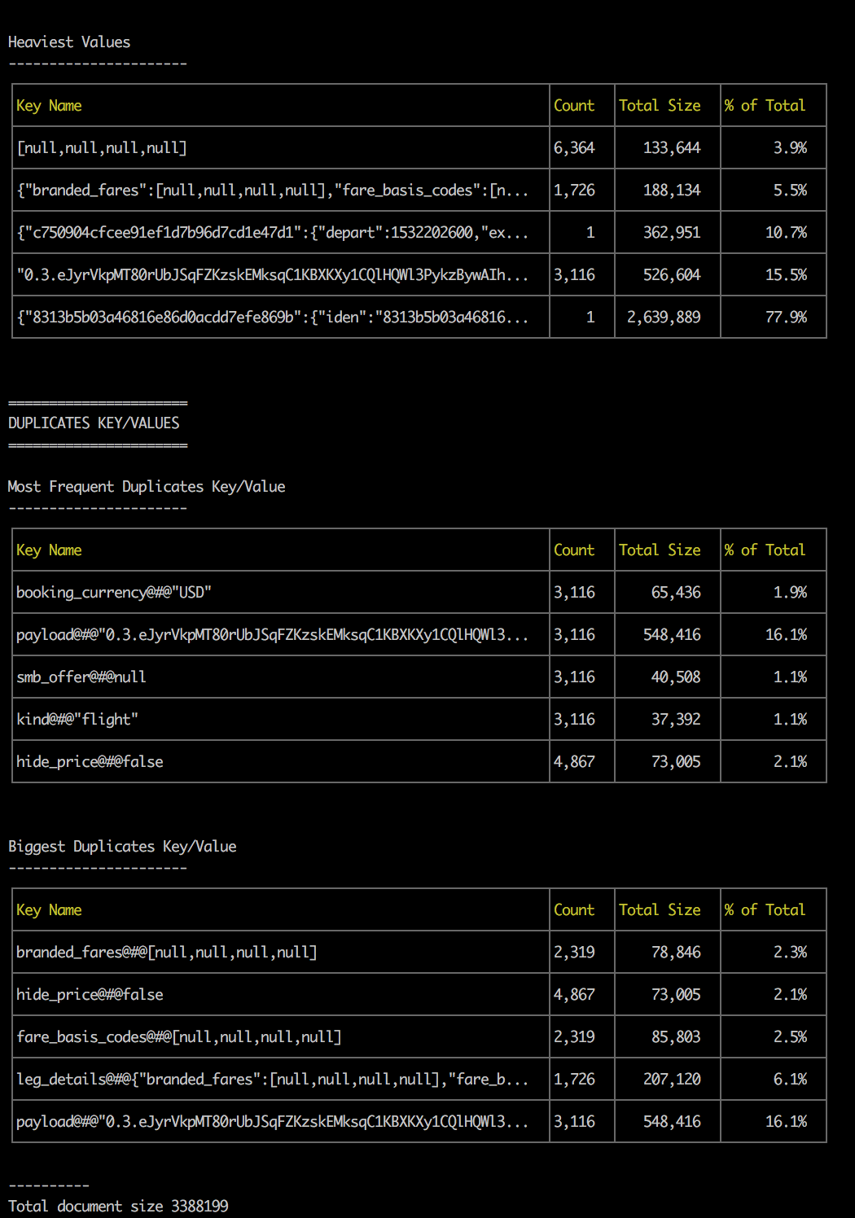The image size is (855, 1218).
Task: Click total size '85,803'
Action: coord(676,1037)
